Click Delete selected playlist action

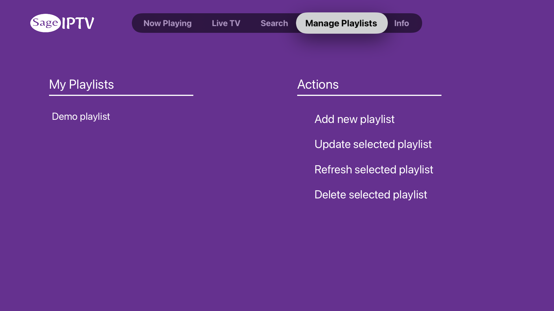(370, 194)
